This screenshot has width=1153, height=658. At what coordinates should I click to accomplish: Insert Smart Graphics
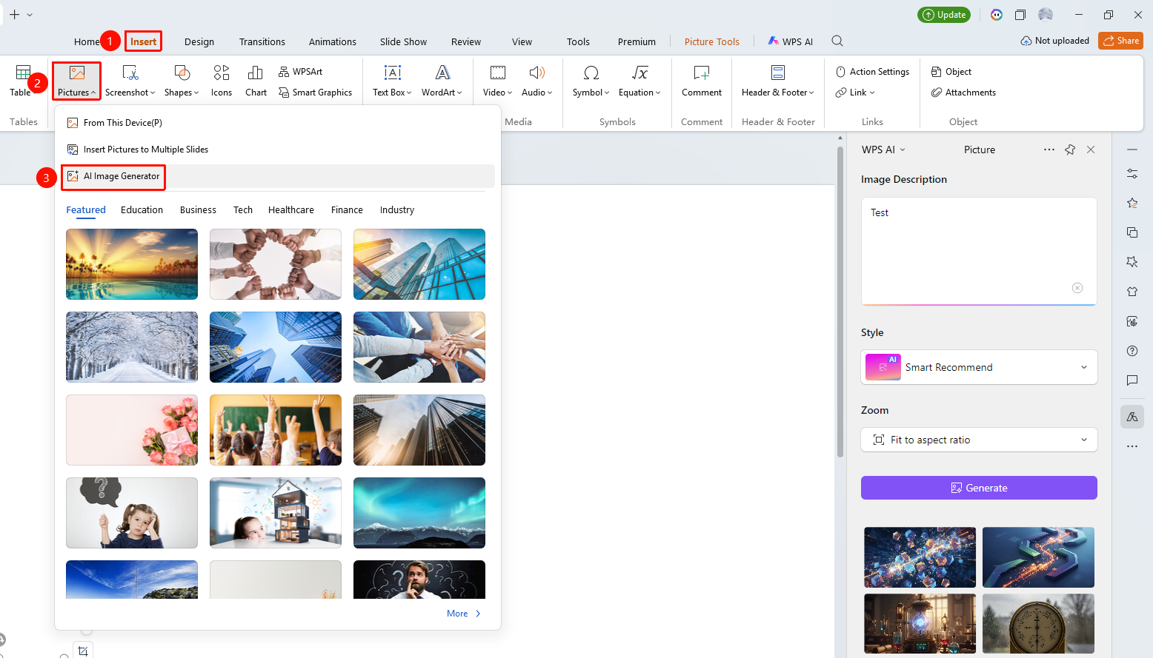316,93
